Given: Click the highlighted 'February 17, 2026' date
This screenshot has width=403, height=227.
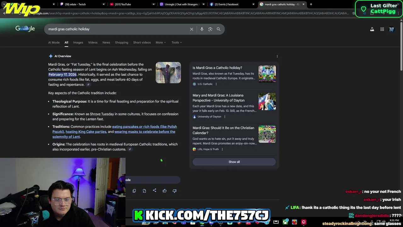Looking at the screenshot, I should click(62, 74).
